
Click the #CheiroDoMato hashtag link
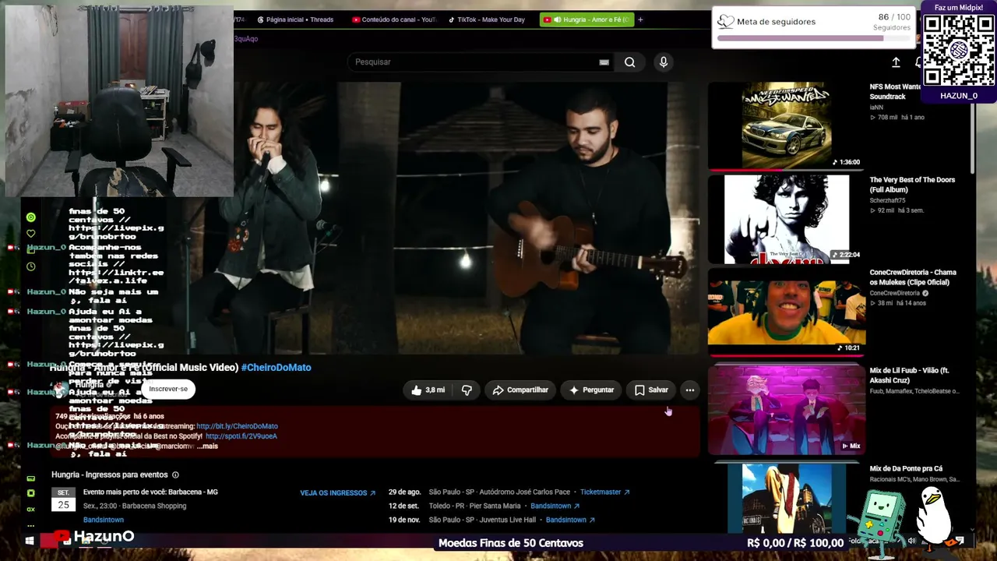(276, 368)
